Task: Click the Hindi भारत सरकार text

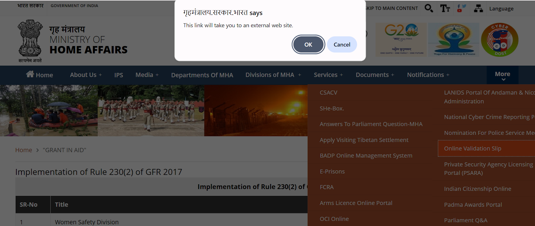Action: pyautogui.click(x=30, y=6)
